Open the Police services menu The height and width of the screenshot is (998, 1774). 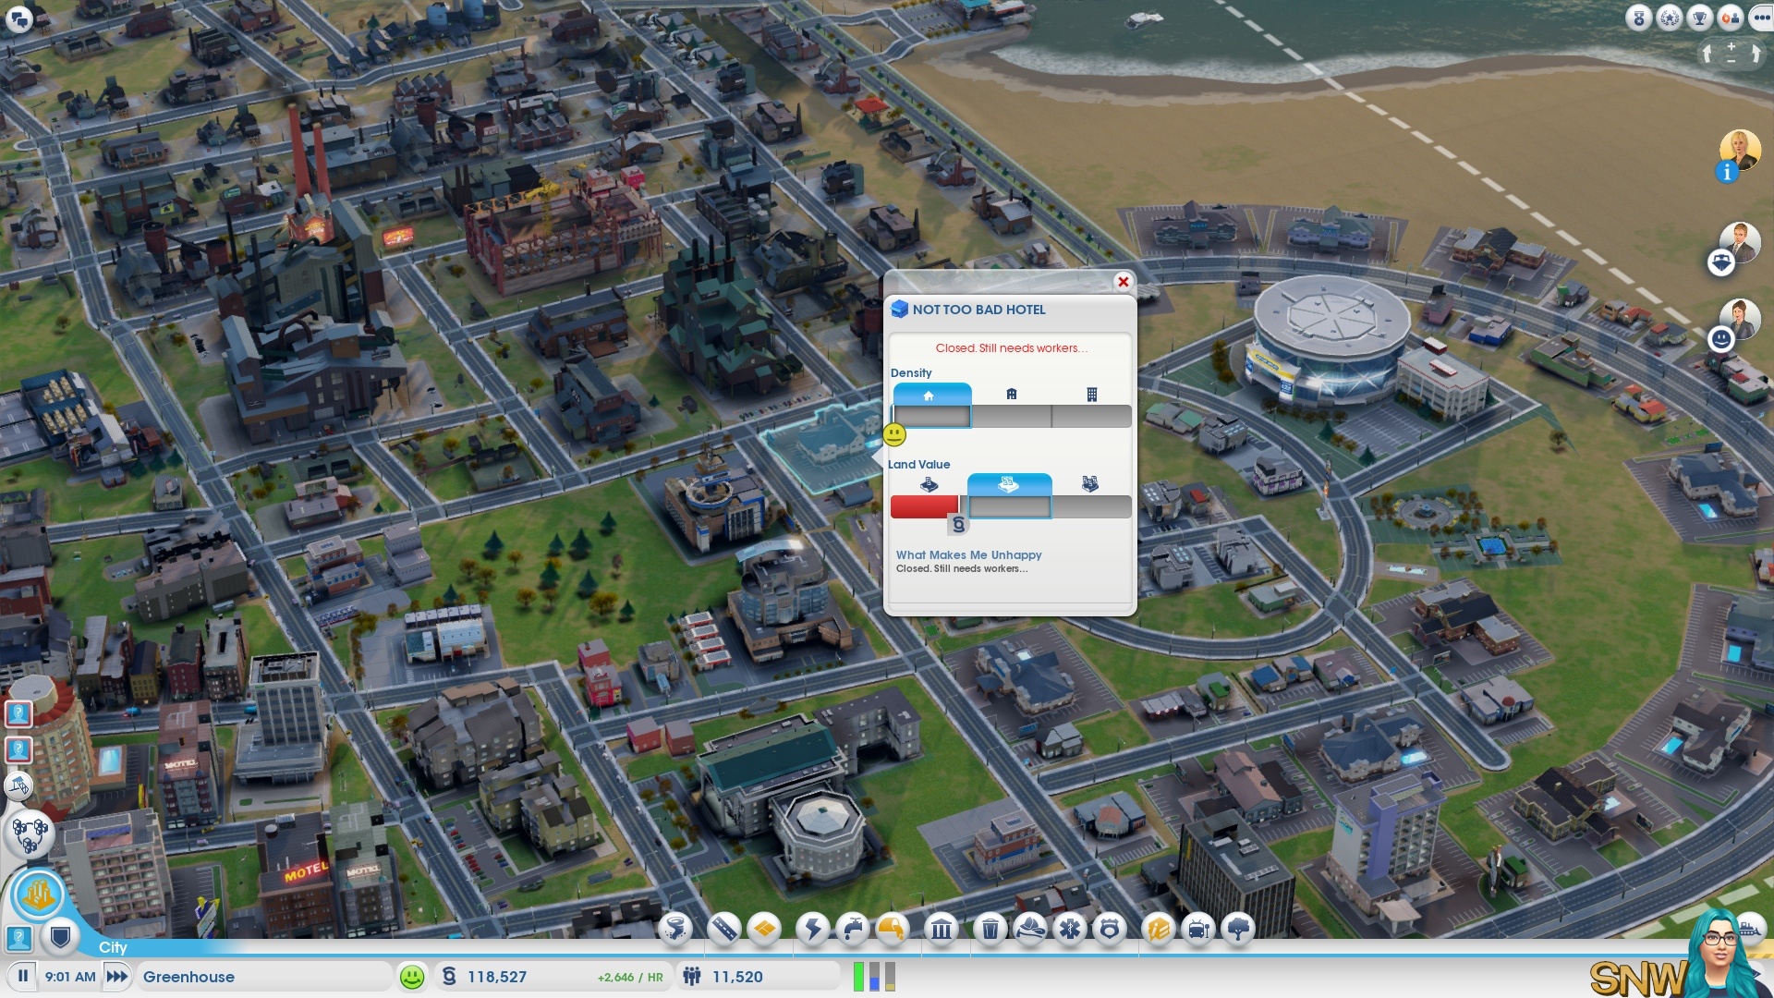coord(1110,928)
